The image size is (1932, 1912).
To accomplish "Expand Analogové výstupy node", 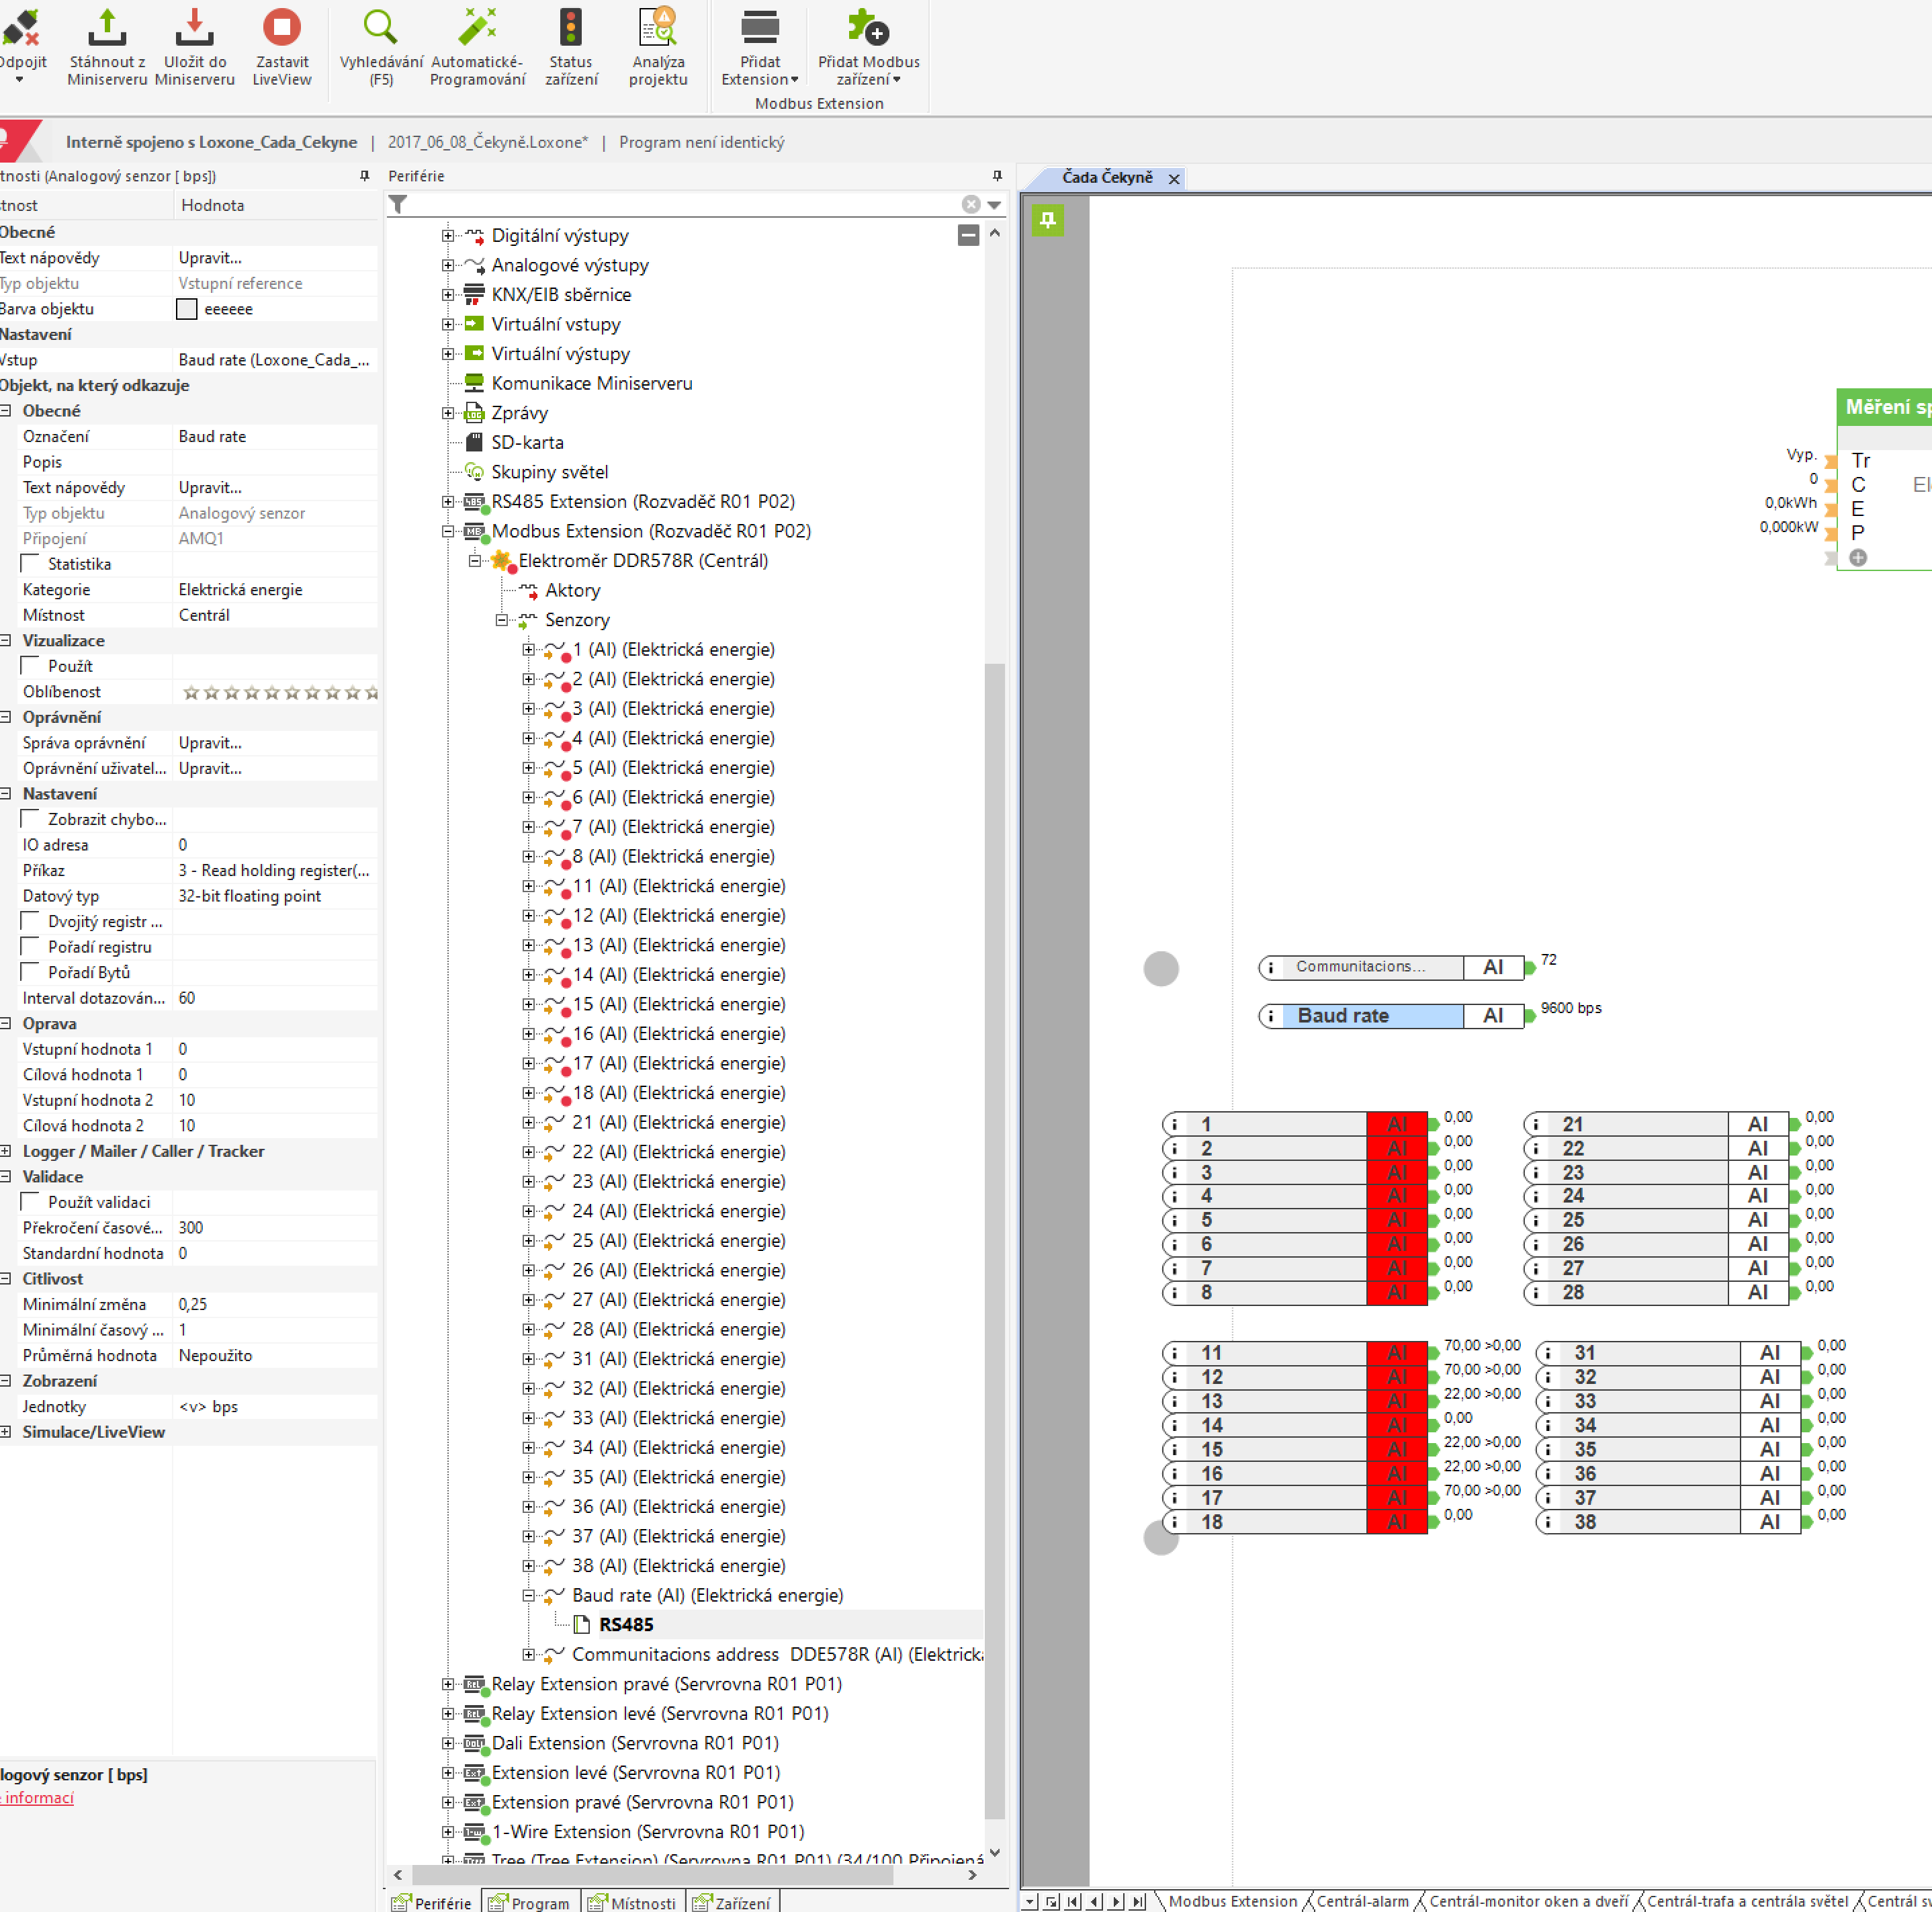I will click(x=448, y=266).
